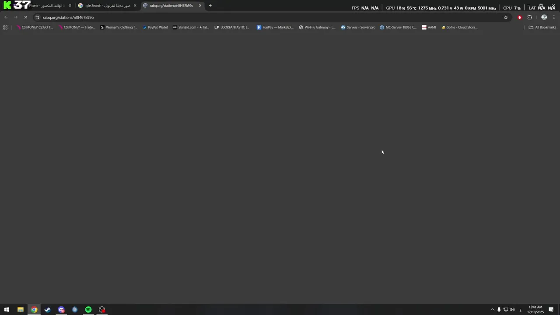Image resolution: width=560 pixels, height=315 pixels.
Task: Close the sabq.org tab
Action: (x=200, y=6)
